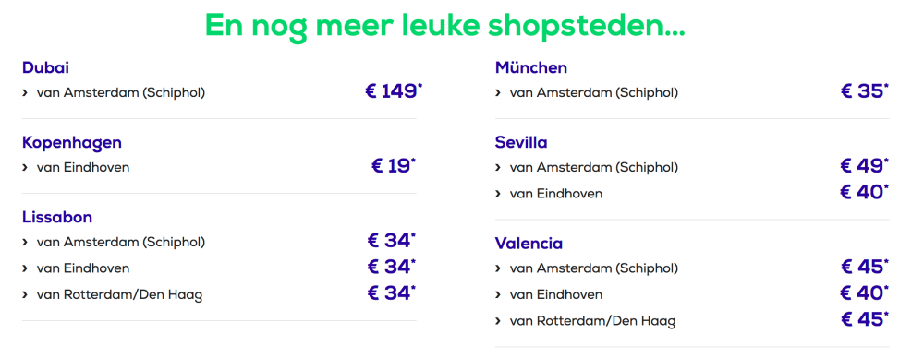This screenshot has width=924, height=358.
Task: Click chevron before Valencia van Rotterdam/Den Haag
Action: pos(499,321)
